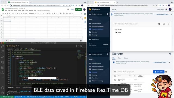Toggle select-all checkbox in Storage file list
Image resolution: width=174 pixels, height=98 pixels.
(x=115, y=76)
